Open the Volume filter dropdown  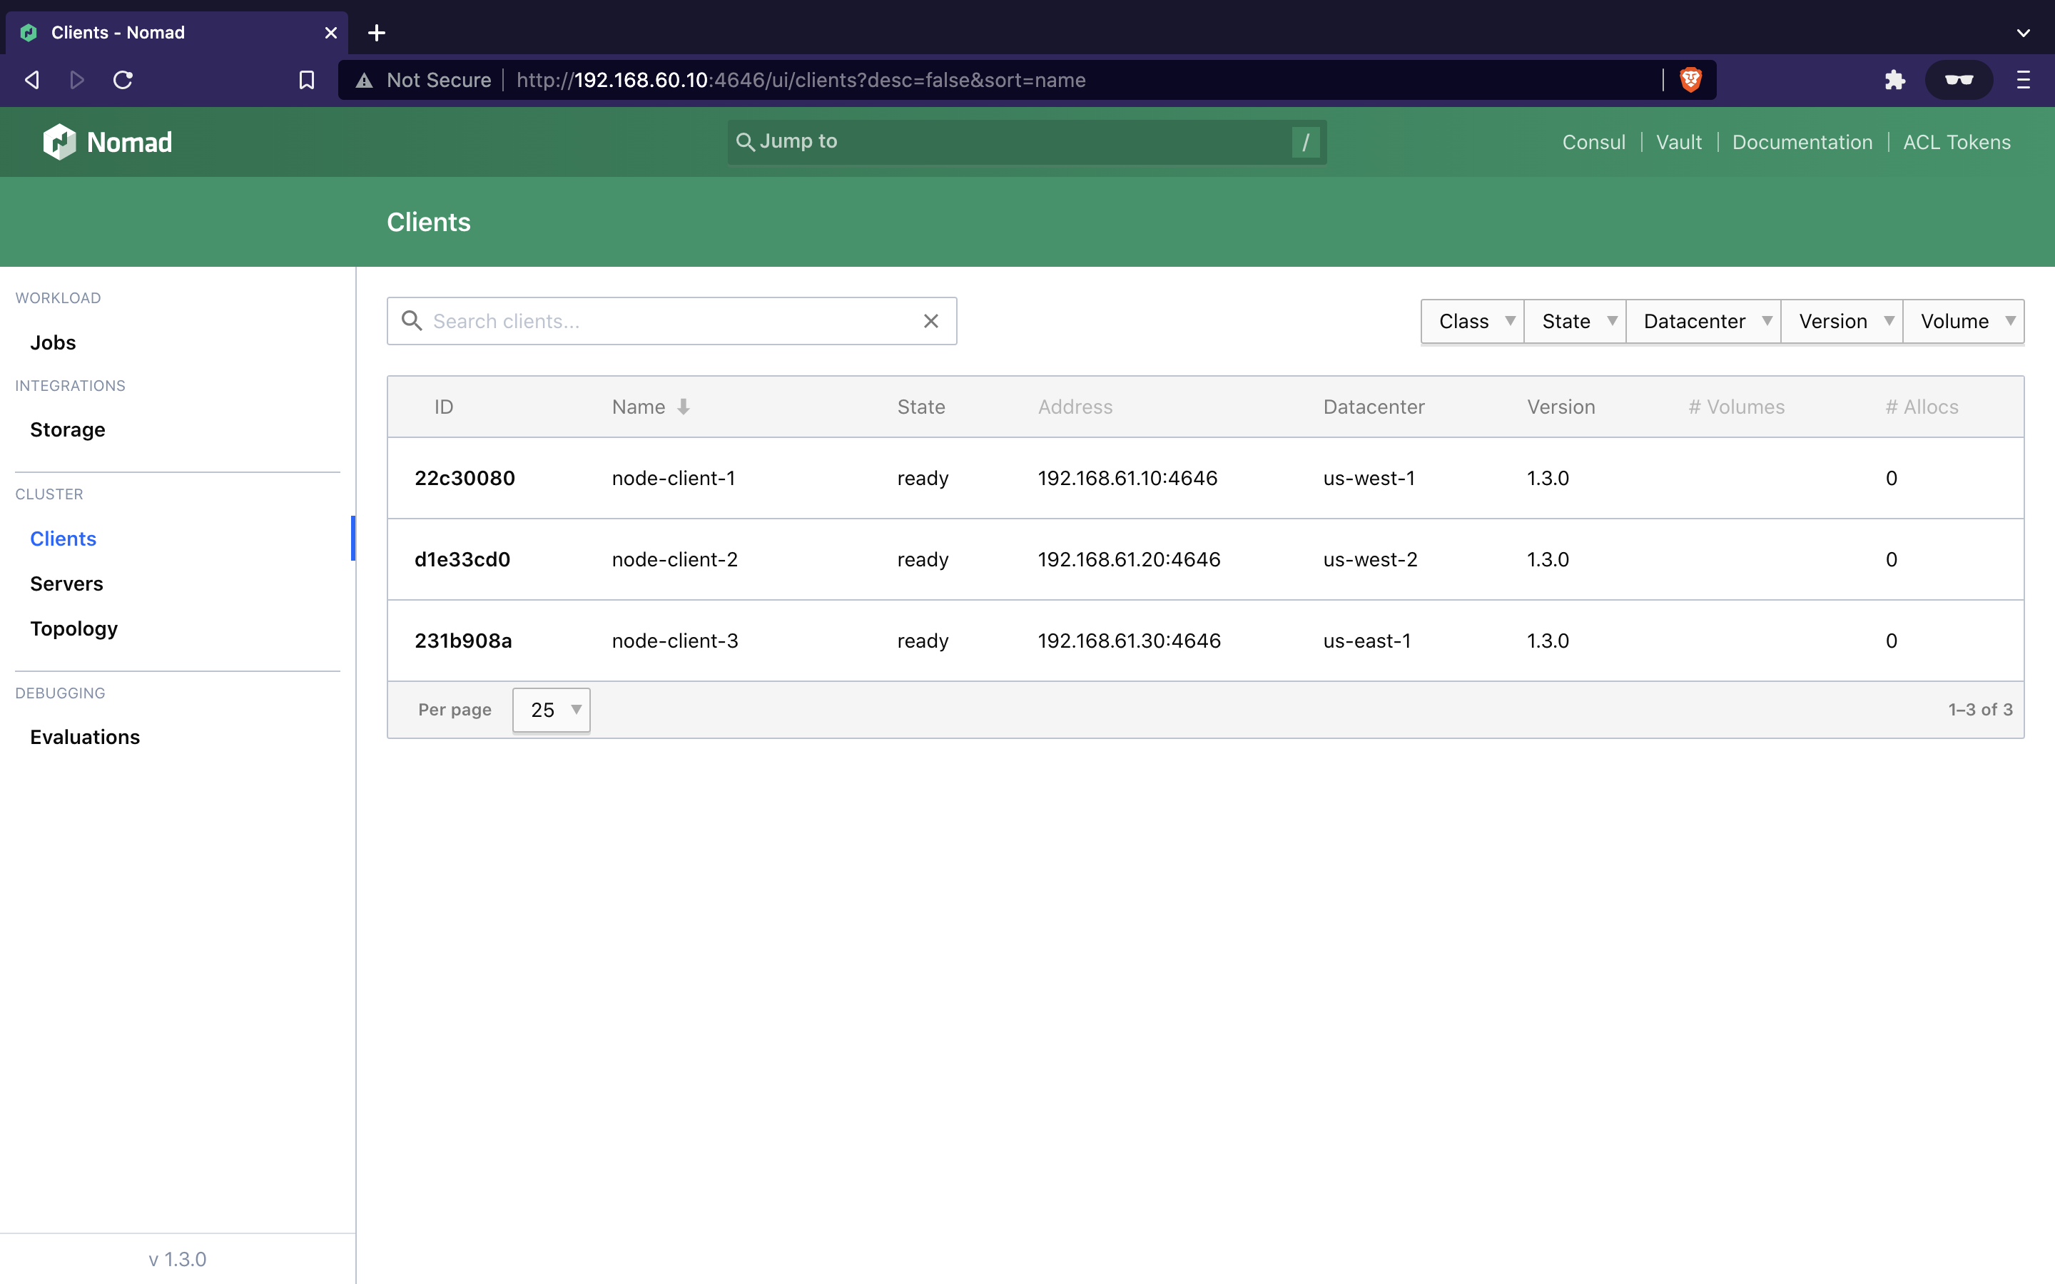[1964, 321]
